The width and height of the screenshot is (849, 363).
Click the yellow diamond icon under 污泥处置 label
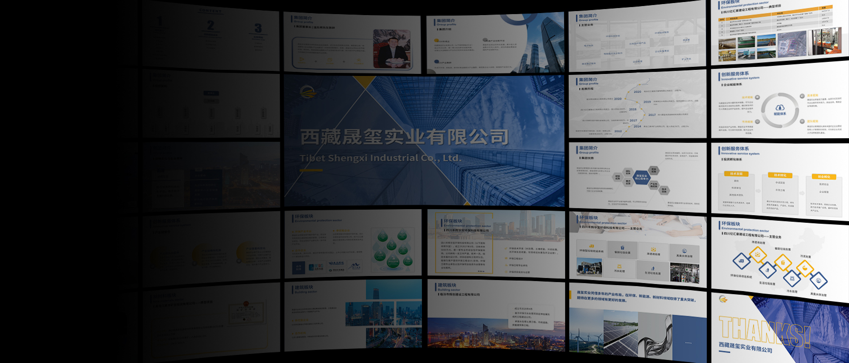[805, 269]
